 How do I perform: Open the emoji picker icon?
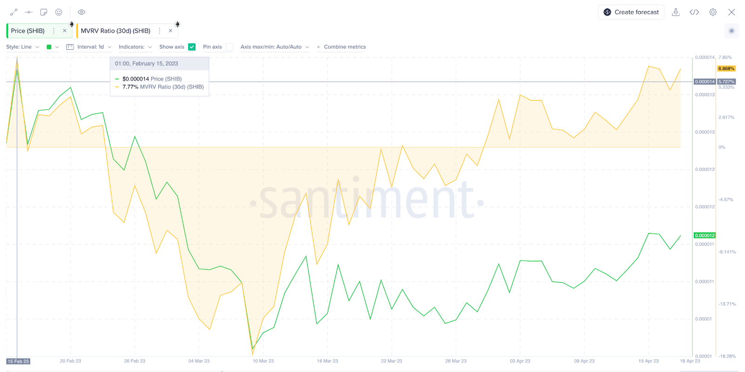pyautogui.click(x=59, y=12)
